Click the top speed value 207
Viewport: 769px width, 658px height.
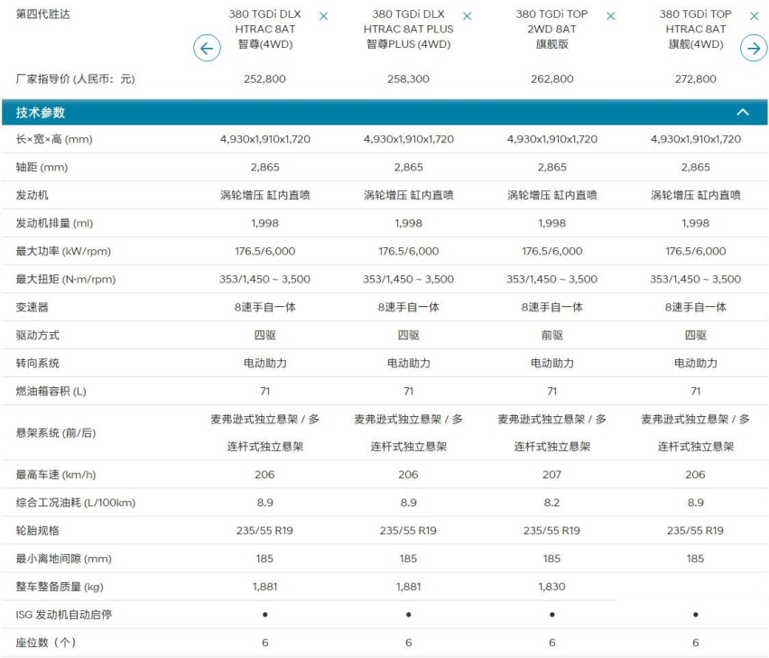[x=551, y=475]
